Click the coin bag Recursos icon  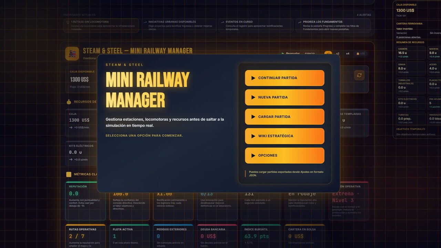coord(69,102)
